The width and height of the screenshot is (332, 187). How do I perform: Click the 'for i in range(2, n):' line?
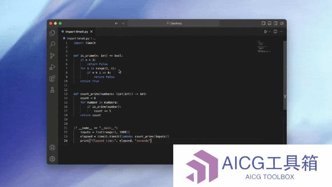click(98, 68)
